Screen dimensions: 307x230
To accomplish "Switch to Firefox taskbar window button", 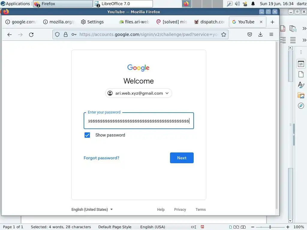I will (x=63, y=4).
